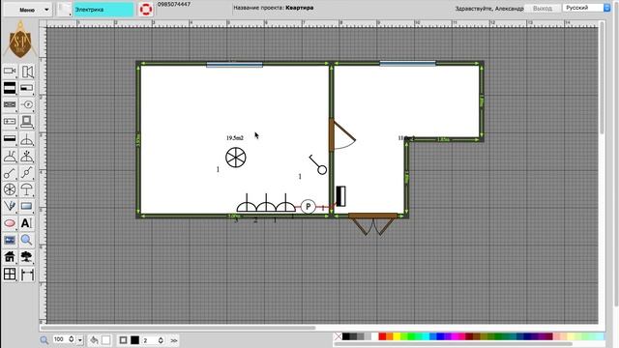Select the double entrance door on plan
This screenshot has width=619, height=348.
pos(372,223)
